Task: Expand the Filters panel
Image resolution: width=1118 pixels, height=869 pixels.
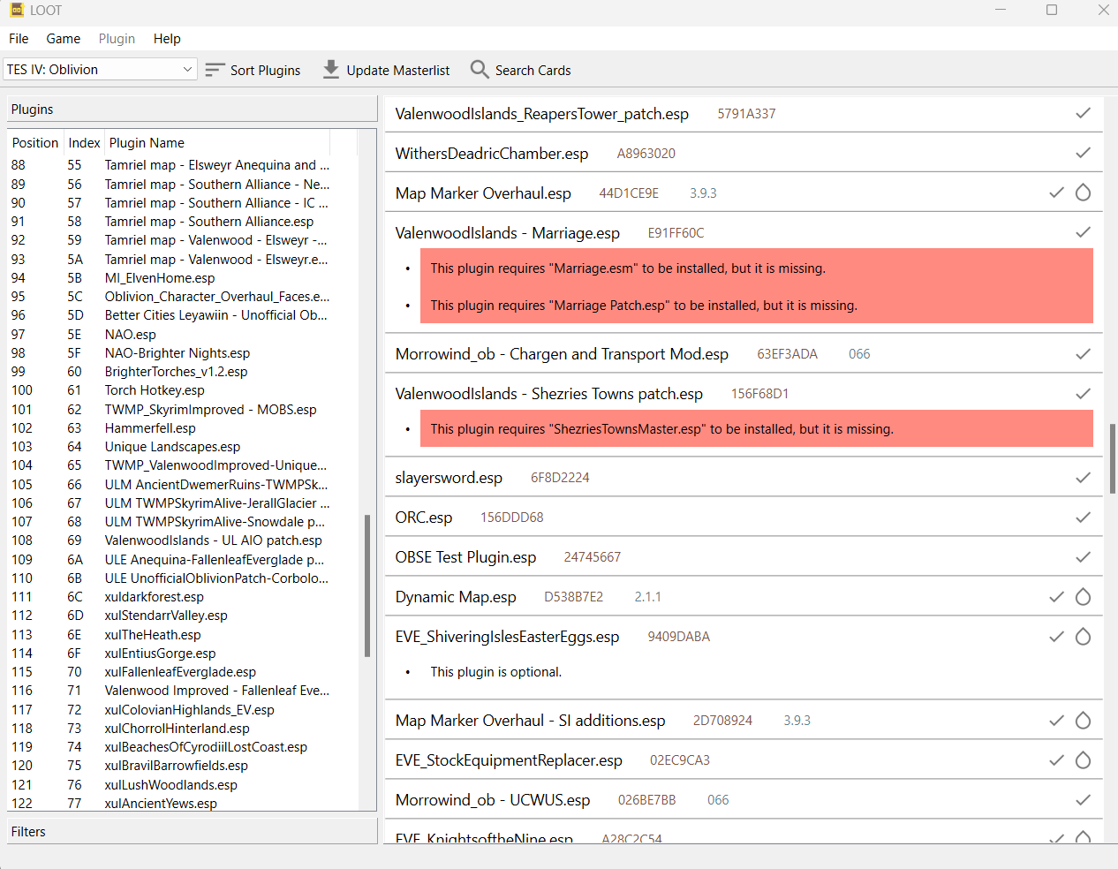Action: click(x=192, y=832)
